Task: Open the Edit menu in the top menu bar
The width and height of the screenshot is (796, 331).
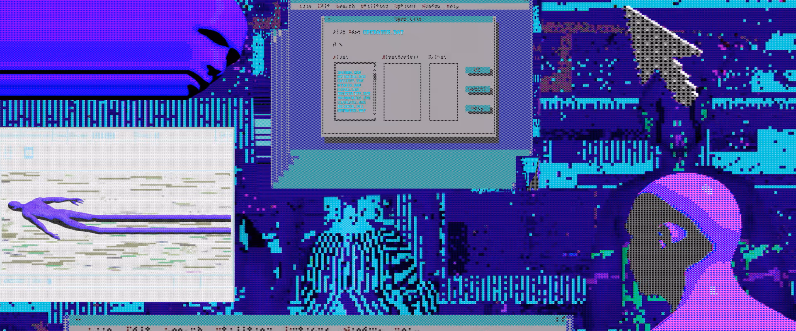Action: [x=324, y=6]
